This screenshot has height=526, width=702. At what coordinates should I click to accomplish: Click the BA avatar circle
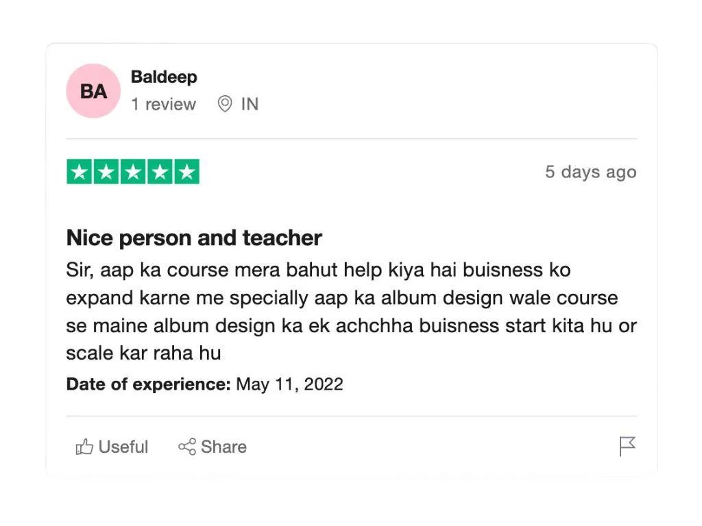93,91
